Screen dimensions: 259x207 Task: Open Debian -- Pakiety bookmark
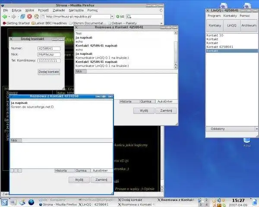pos(123,23)
